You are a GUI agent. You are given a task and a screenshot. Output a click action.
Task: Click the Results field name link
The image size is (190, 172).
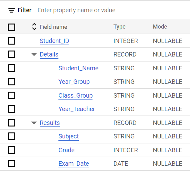50,123
